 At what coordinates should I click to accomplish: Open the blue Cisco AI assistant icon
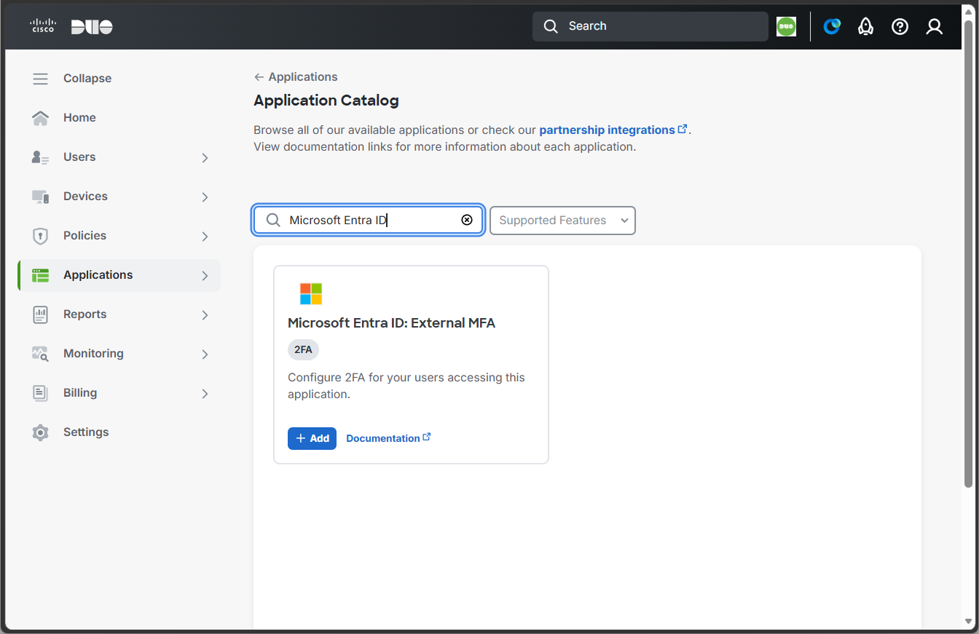[832, 27]
